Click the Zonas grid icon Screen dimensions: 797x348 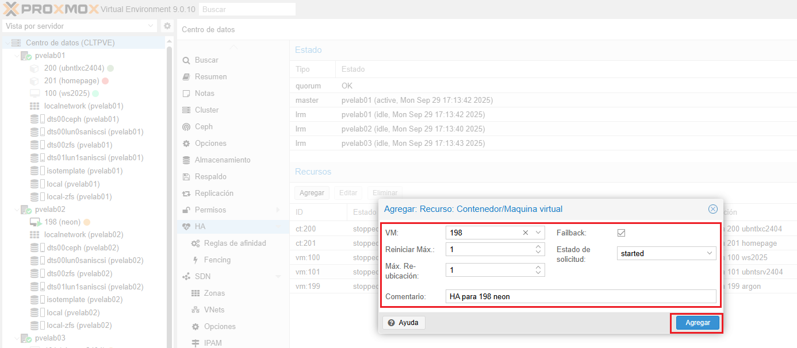[195, 293]
